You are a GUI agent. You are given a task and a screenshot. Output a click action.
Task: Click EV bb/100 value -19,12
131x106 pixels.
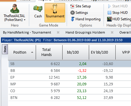(x=108, y=71)
